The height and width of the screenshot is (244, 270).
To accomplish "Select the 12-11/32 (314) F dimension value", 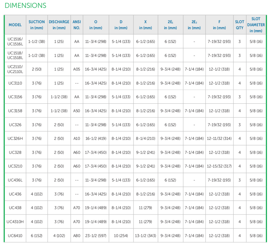I will pos(219,139).
